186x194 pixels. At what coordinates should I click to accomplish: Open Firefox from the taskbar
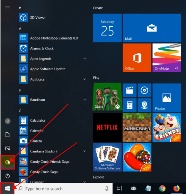point(177,188)
